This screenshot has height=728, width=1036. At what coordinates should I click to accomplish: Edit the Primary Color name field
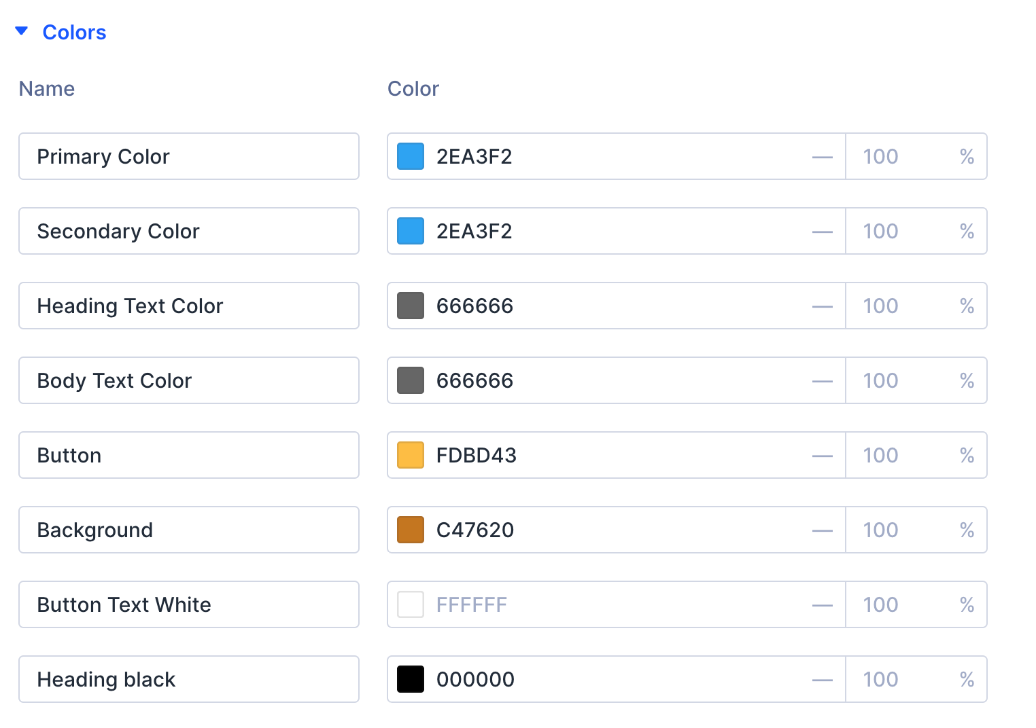[x=189, y=156]
